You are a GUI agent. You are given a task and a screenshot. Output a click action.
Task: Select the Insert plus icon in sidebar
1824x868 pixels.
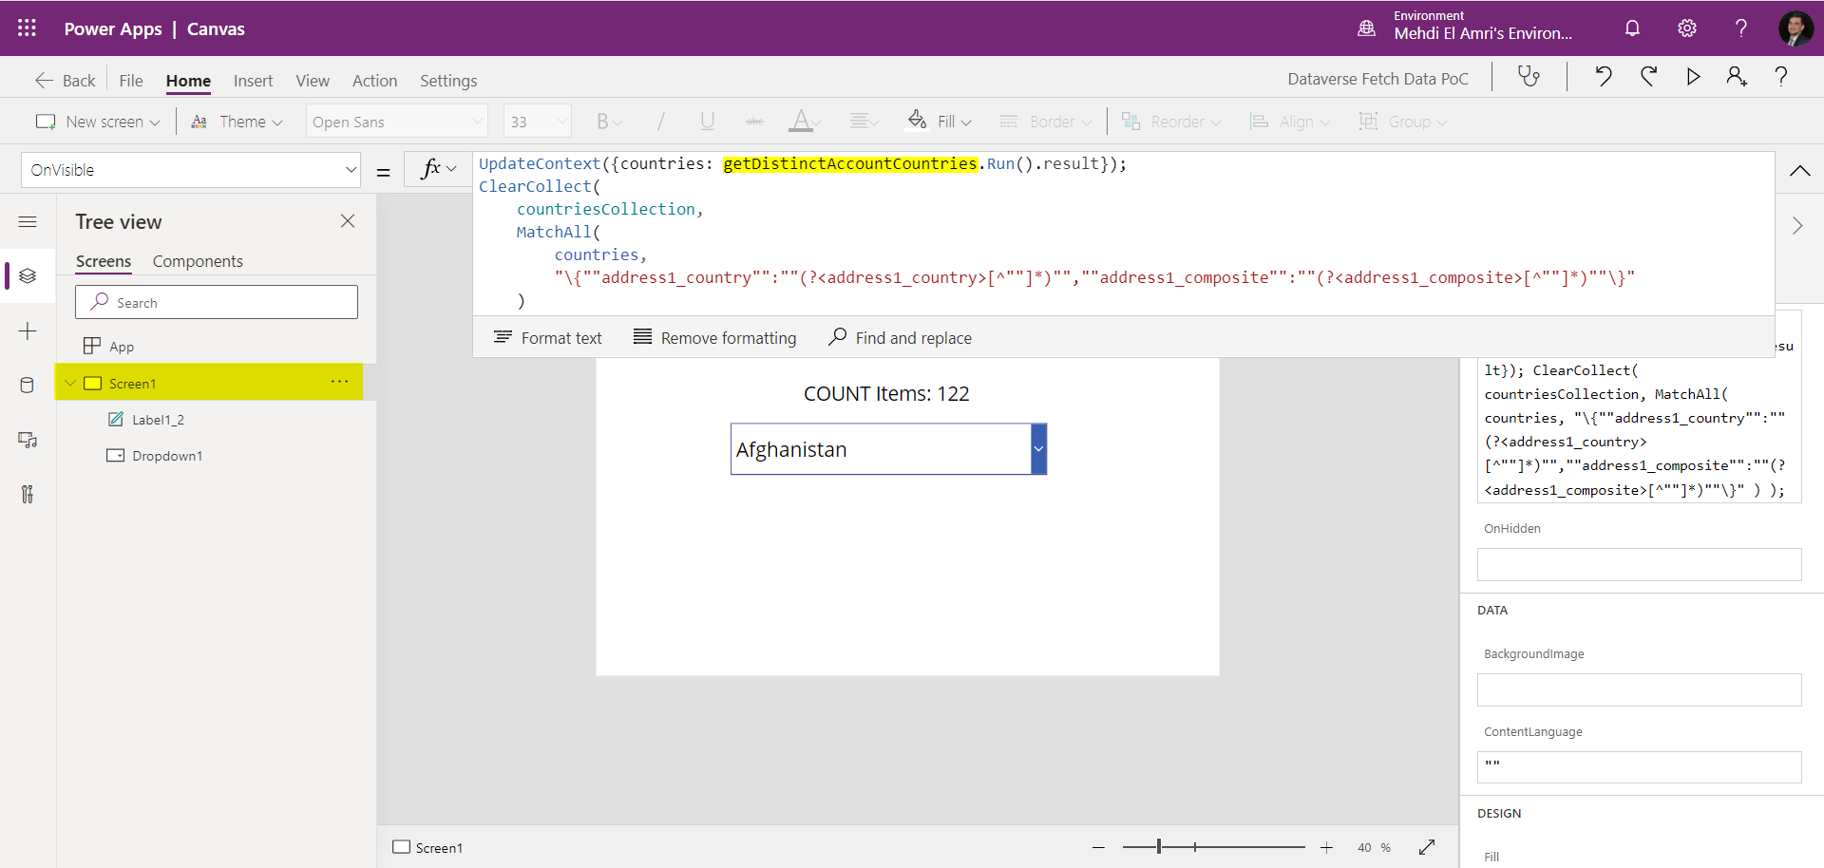click(28, 330)
